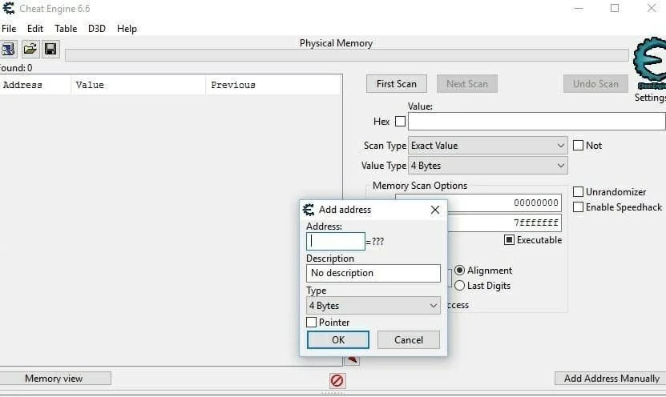The height and width of the screenshot is (397, 666).
Task: Enable the Unrandomizer checkbox
Action: pyautogui.click(x=578, y=192)
